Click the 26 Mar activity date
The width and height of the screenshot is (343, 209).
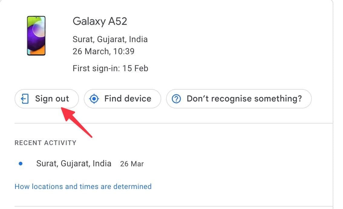point(132,164)
